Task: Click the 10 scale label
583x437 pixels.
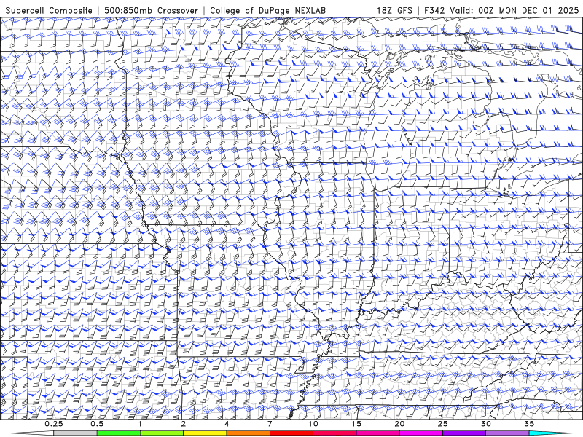Action: click(x=313, y=424)
